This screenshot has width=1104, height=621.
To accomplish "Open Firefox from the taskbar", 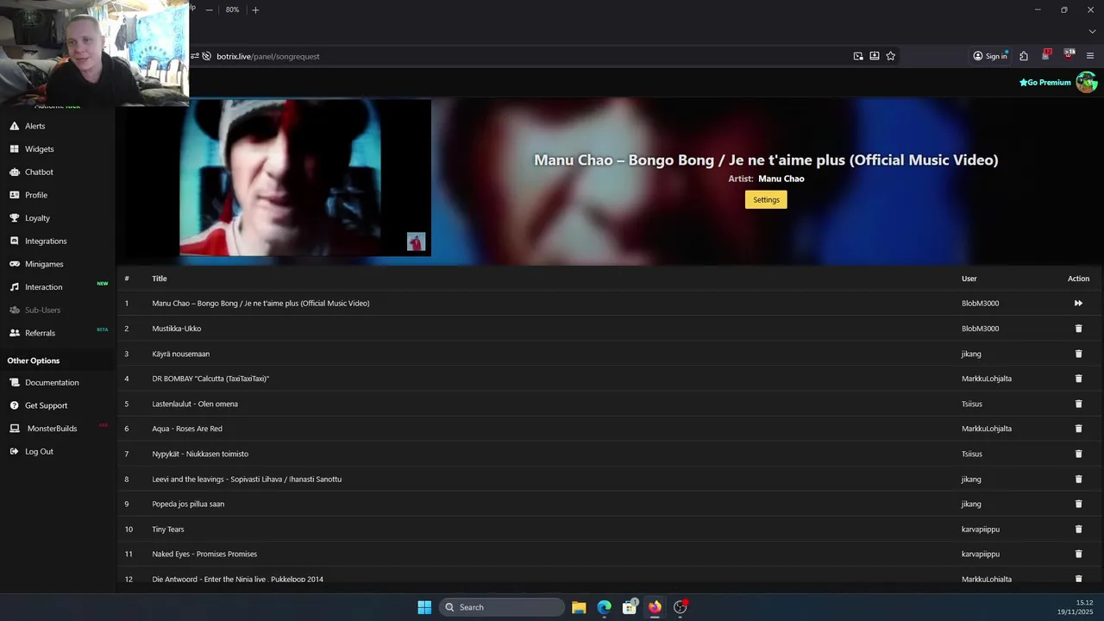I will 655,607.
